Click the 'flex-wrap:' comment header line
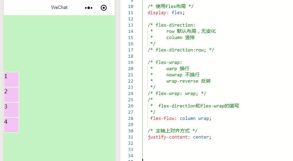Screen dimensions: 293x161 pyautogui.click(x=165, y=63)
